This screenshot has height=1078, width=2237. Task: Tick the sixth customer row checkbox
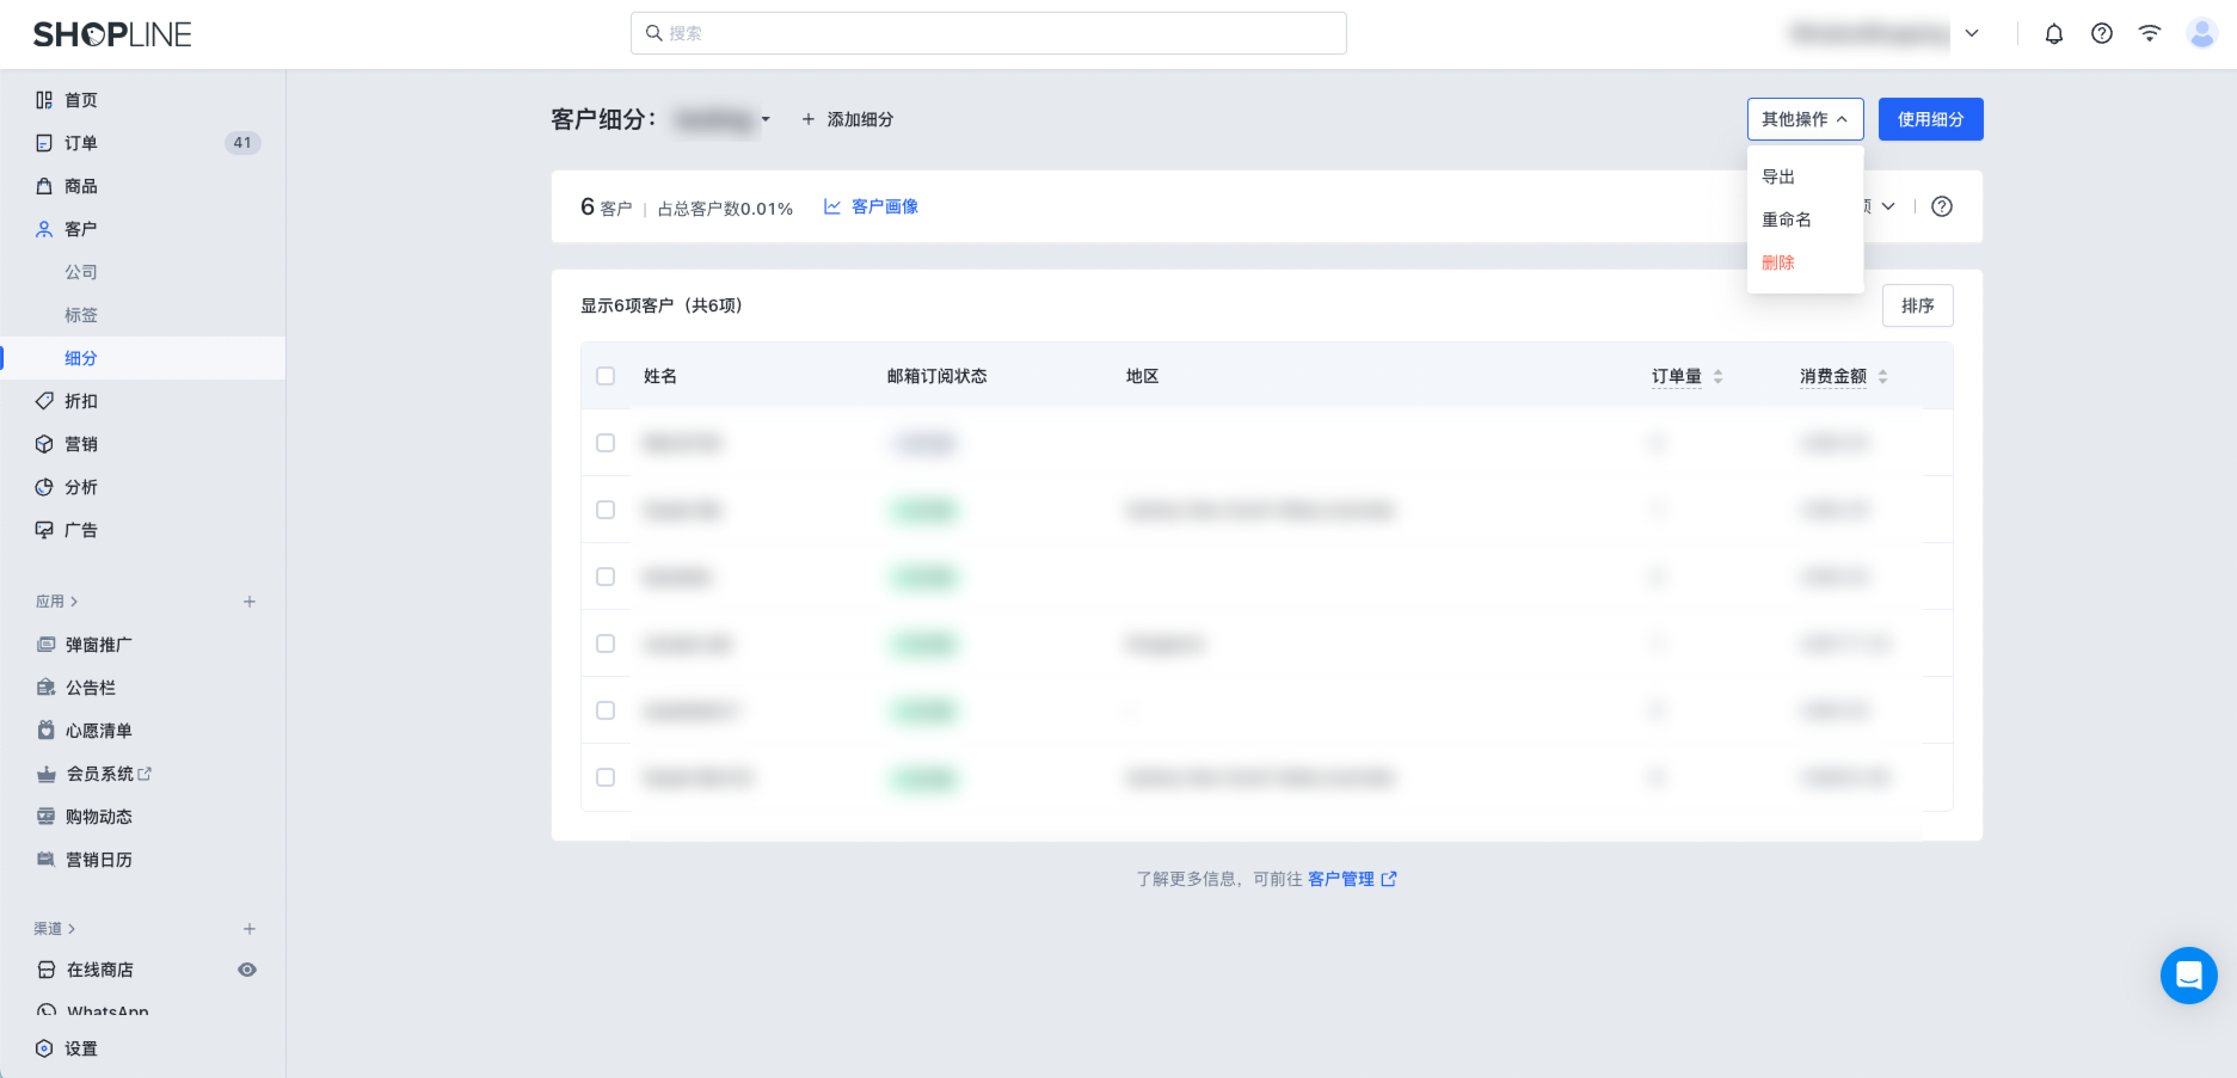(605, 777)
